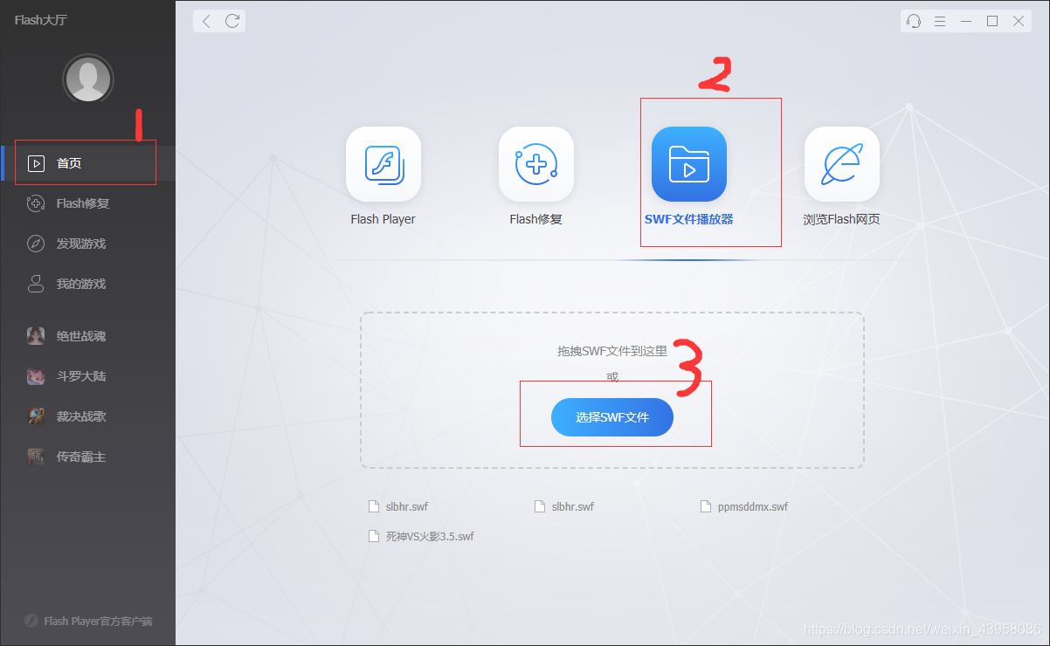This screenshot has width=1050, height=646.
Task: Click the 选择SWF文件 button
Action: pos(612,417)
